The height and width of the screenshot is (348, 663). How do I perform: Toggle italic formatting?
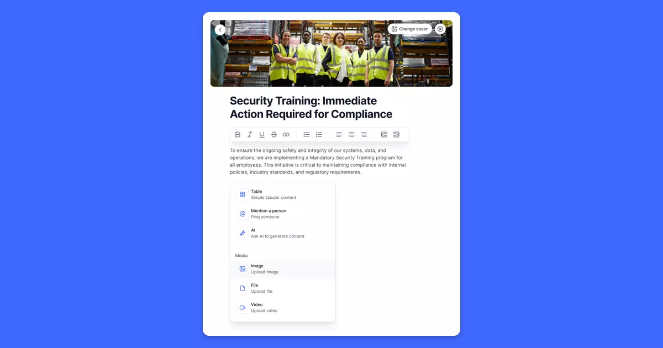coord(250,134)
